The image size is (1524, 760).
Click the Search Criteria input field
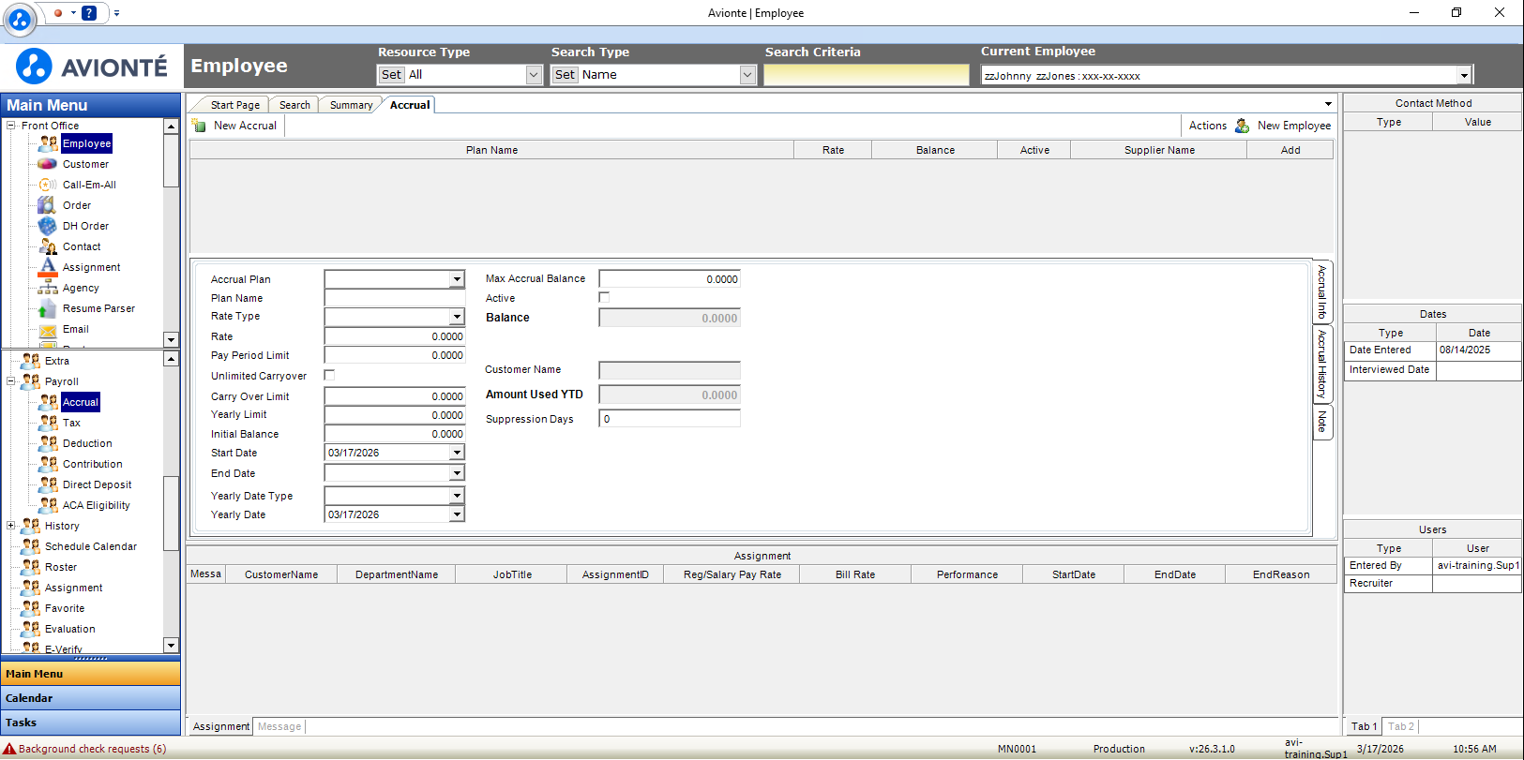[867, 75]
